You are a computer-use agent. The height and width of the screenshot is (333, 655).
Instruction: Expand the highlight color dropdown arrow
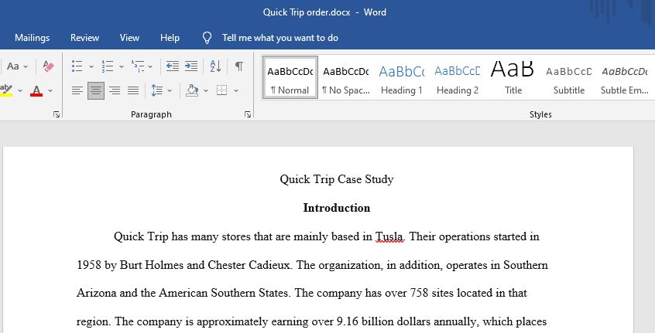[19, 90]
